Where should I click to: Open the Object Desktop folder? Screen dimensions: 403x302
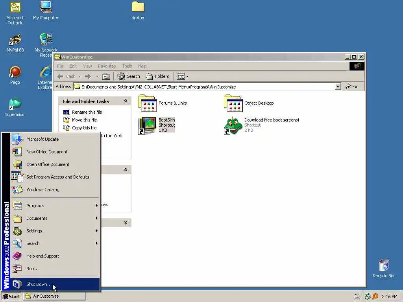(249, 103)
